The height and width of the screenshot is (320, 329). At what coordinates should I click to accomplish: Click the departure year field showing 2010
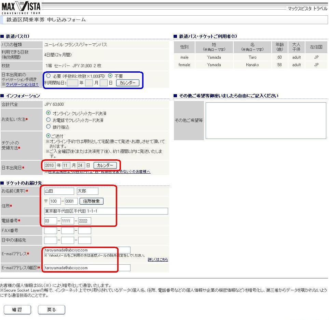click(50, 165)
